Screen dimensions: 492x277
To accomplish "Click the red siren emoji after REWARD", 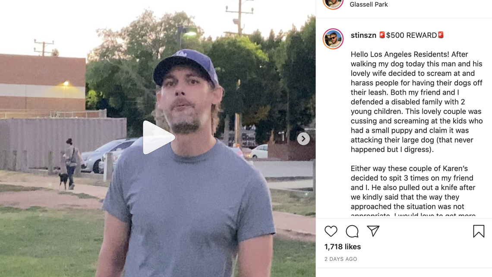I will coord(441,35).
